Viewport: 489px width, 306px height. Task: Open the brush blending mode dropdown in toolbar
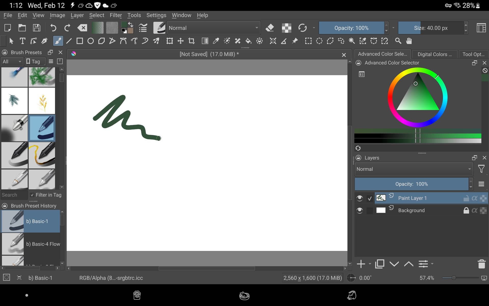pyautogui.click(x=213, y=28)
